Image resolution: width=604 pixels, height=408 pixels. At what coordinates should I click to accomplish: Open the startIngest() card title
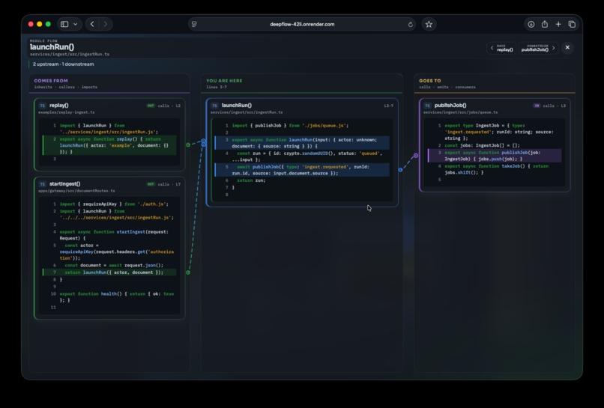[64, 183]
